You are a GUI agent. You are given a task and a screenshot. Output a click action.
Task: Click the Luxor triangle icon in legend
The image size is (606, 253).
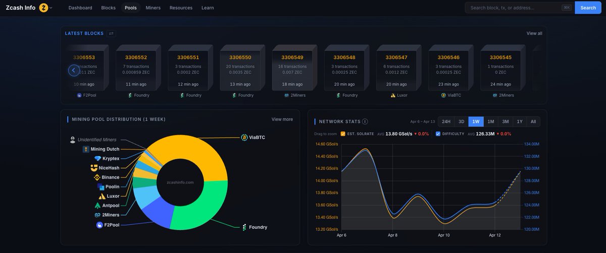point(102,196)
